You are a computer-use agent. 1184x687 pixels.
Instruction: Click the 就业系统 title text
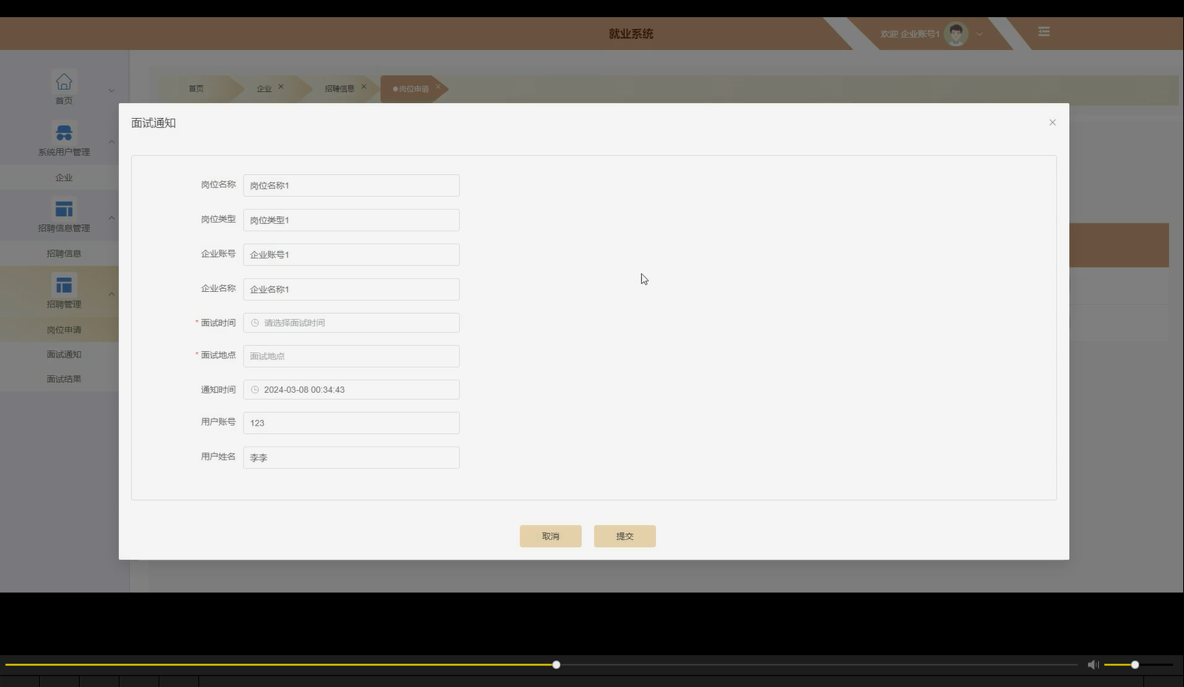pos(631,34)
